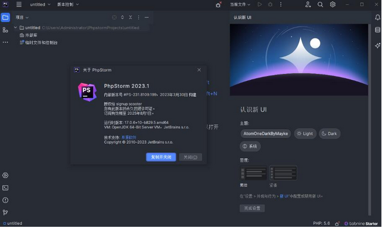Click the close button in About dialog
Viewport: 382px width, 228px height.
point(190,157)
